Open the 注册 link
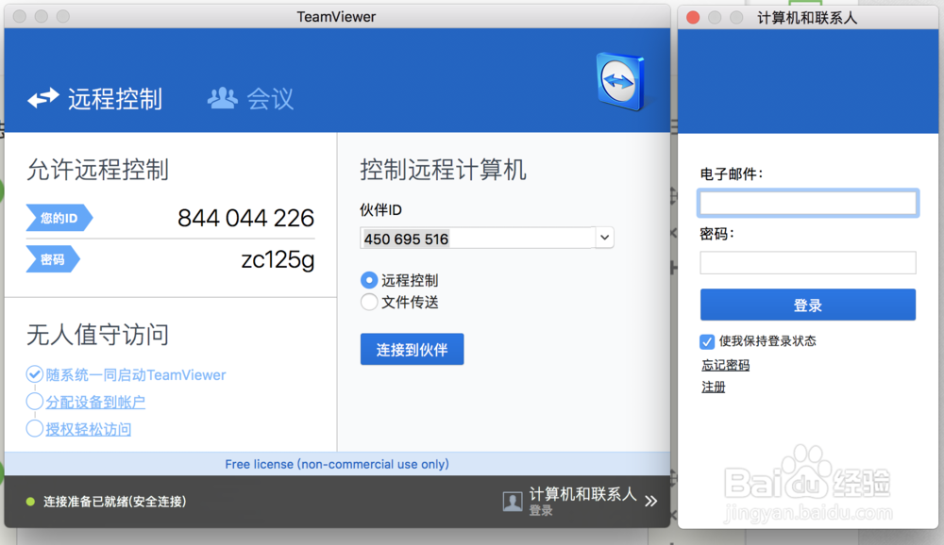The image size is (944, 545). 714,387
